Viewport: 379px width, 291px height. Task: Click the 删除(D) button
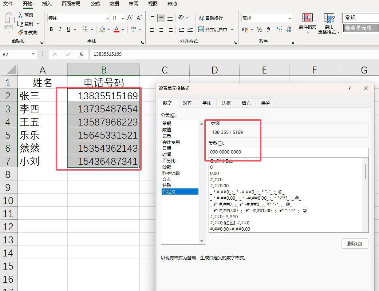[x=355, y=243]
